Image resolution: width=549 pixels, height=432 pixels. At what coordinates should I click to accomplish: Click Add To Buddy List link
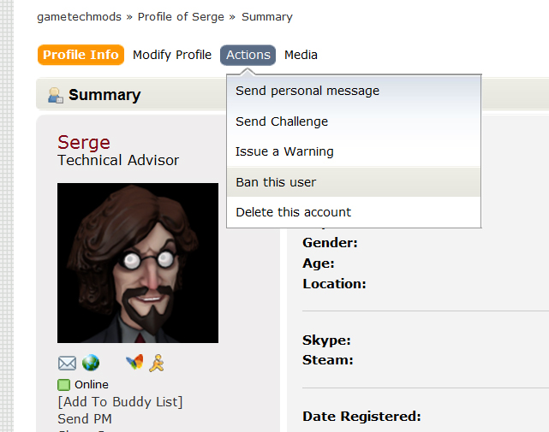(x=120, y=402)
